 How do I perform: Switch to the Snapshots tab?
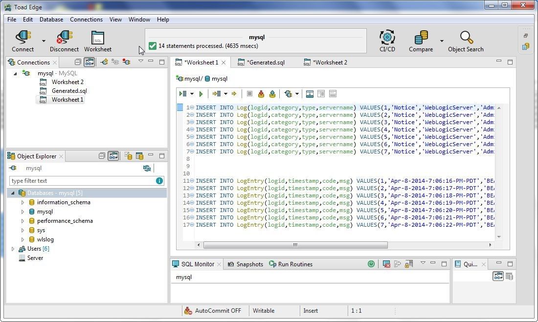click(246, 264)
